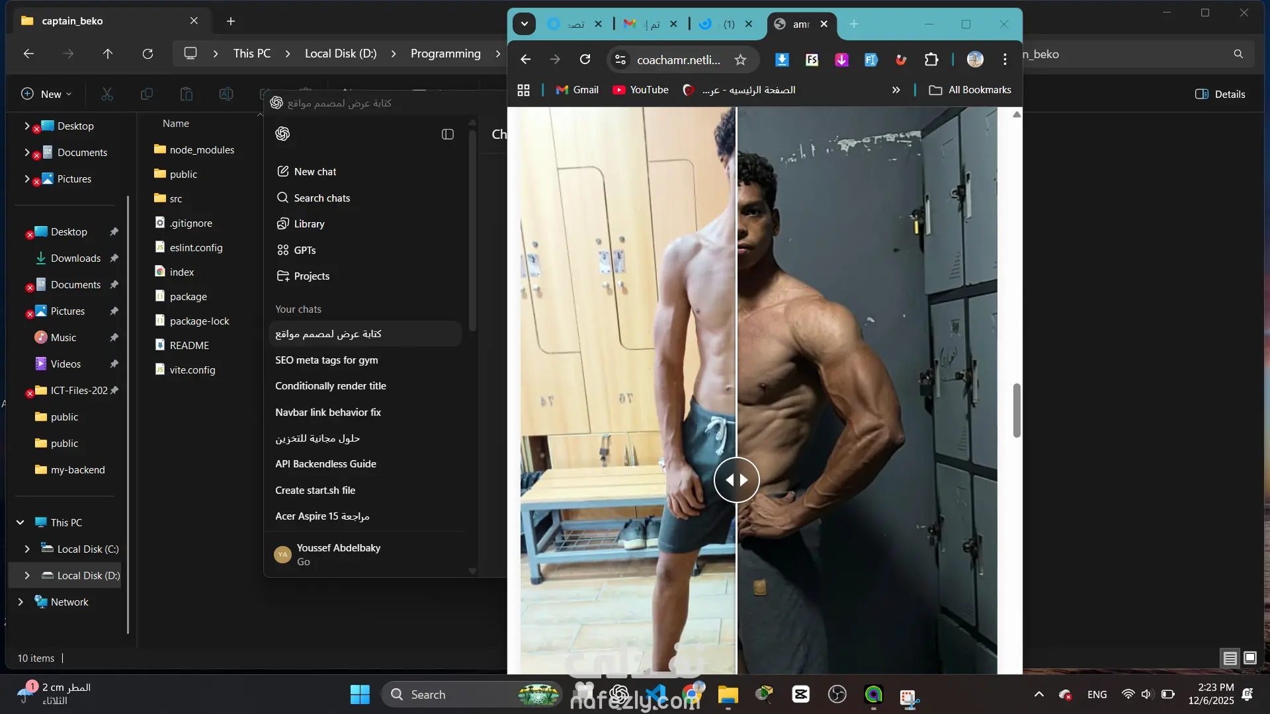Click the before/after image comparison slider handle
The width and height of the screenshot is (1270, 714).
pyautogui.click(x=736, y=480)
